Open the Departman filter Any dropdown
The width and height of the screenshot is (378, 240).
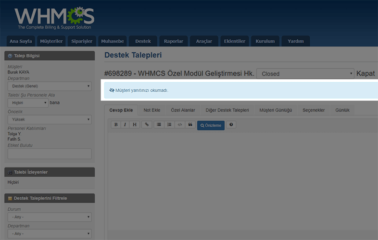coord(50,233)
